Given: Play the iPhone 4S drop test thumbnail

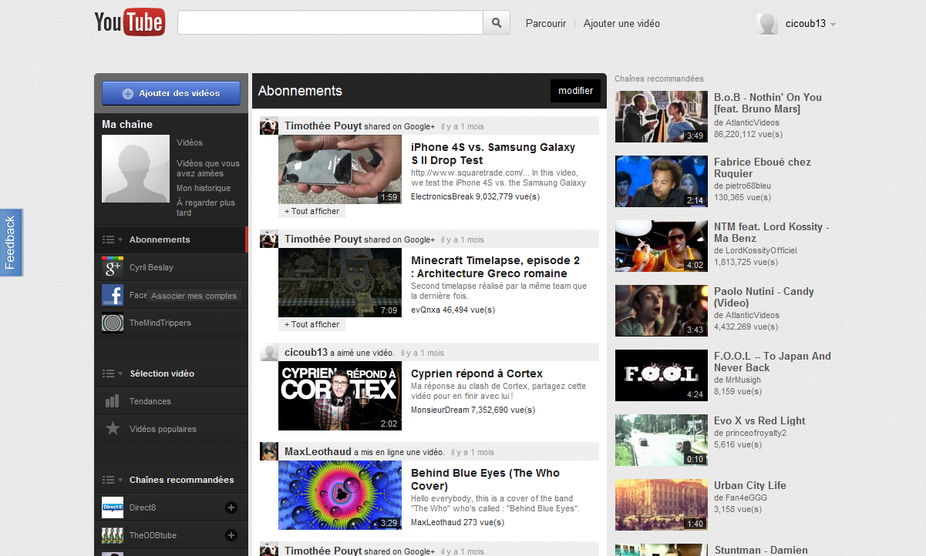Looking at the screenshot, I should (x=340, y=169).
